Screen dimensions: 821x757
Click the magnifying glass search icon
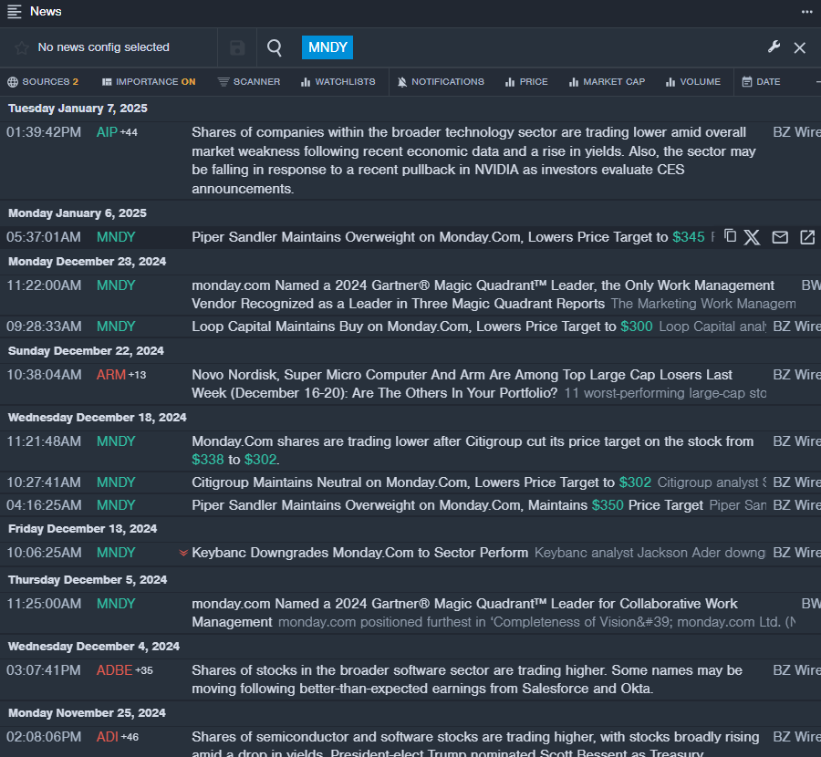[x=275, y=47]
